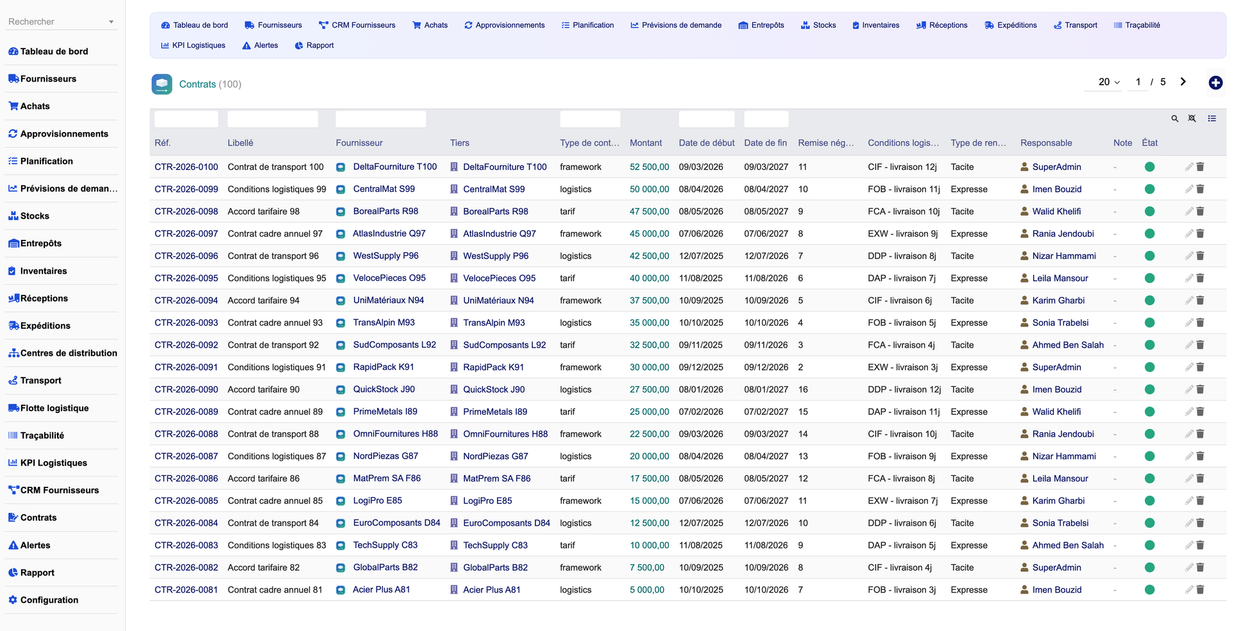This screenshot has width=1248, height=631.
Task: Open the Rechercher dropdown arrow in sidebar
Action: click(x=111, y=22)
